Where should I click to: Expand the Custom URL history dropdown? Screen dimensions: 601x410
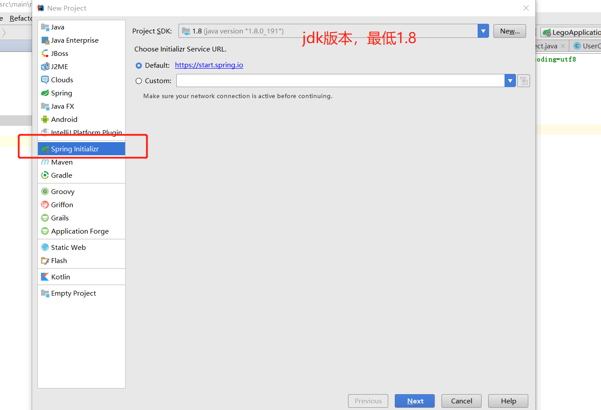(x=510, y=81)
